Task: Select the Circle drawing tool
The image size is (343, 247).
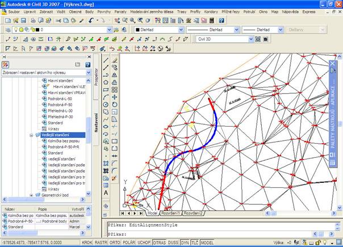Action: (x=106, y=104)
